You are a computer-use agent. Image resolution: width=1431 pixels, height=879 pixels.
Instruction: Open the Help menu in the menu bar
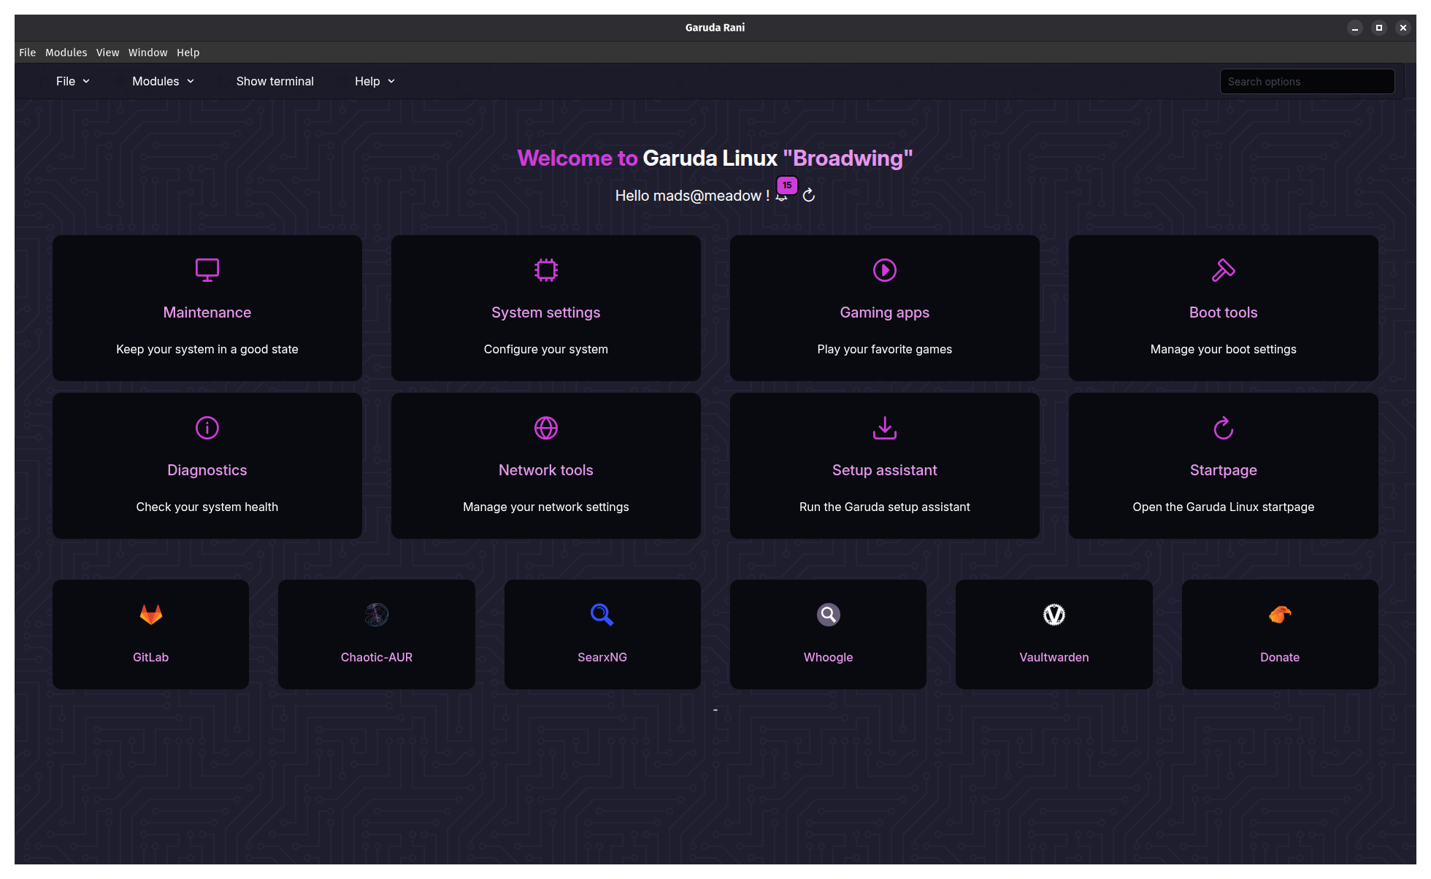pos(188,53)
